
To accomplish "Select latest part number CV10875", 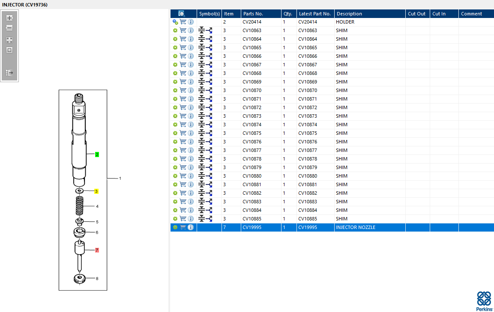I will point(315,133).
